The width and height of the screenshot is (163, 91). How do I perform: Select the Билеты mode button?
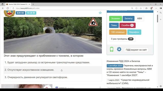click(128, 18)
